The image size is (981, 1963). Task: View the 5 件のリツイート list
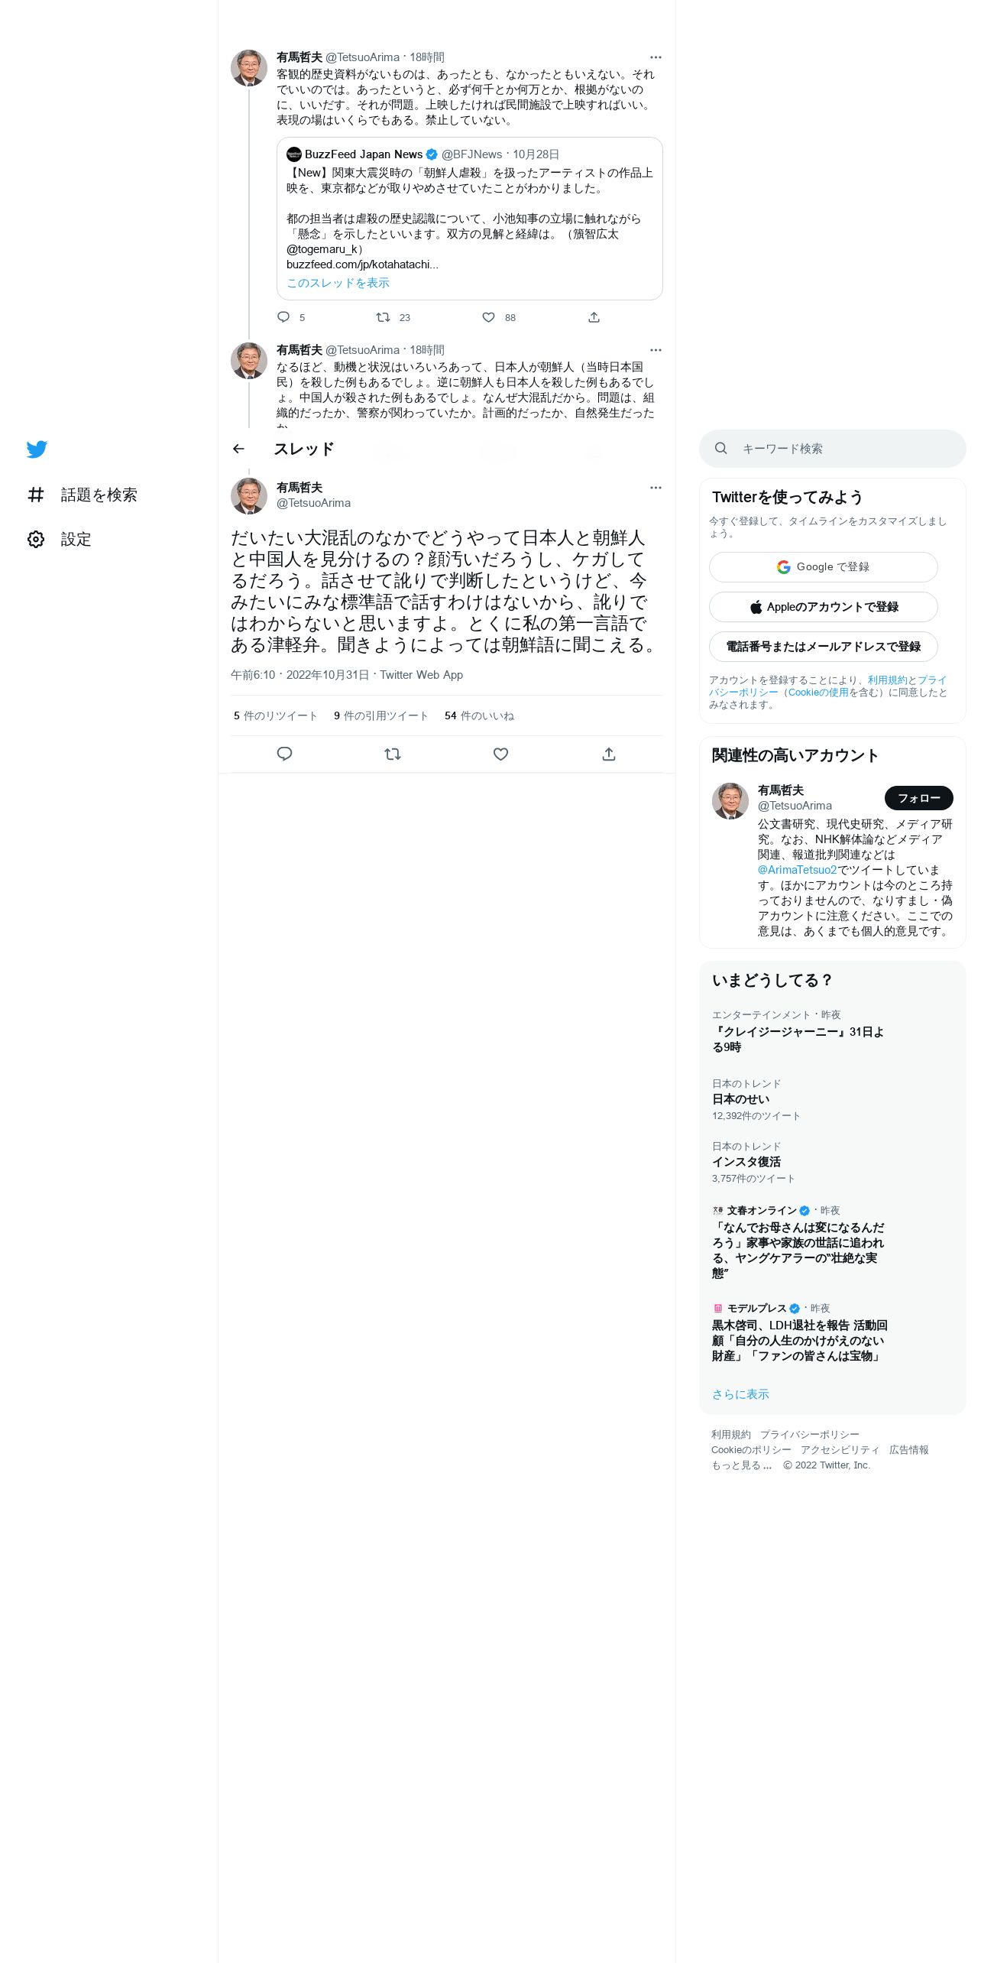(x=275, y=716)
